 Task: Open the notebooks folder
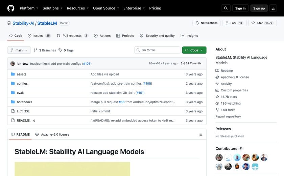24,102
